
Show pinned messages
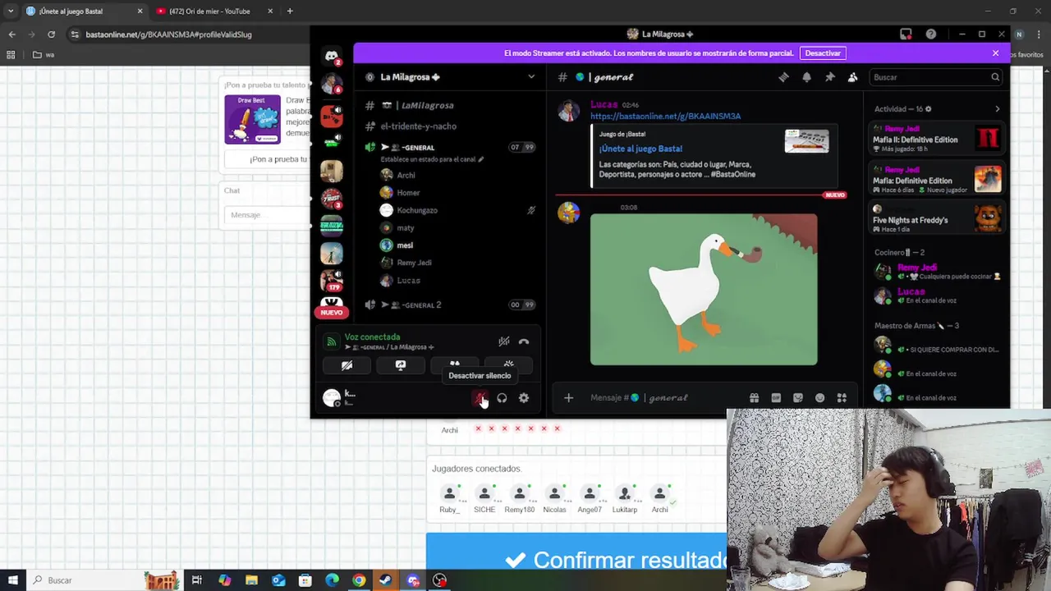(830, 77)
